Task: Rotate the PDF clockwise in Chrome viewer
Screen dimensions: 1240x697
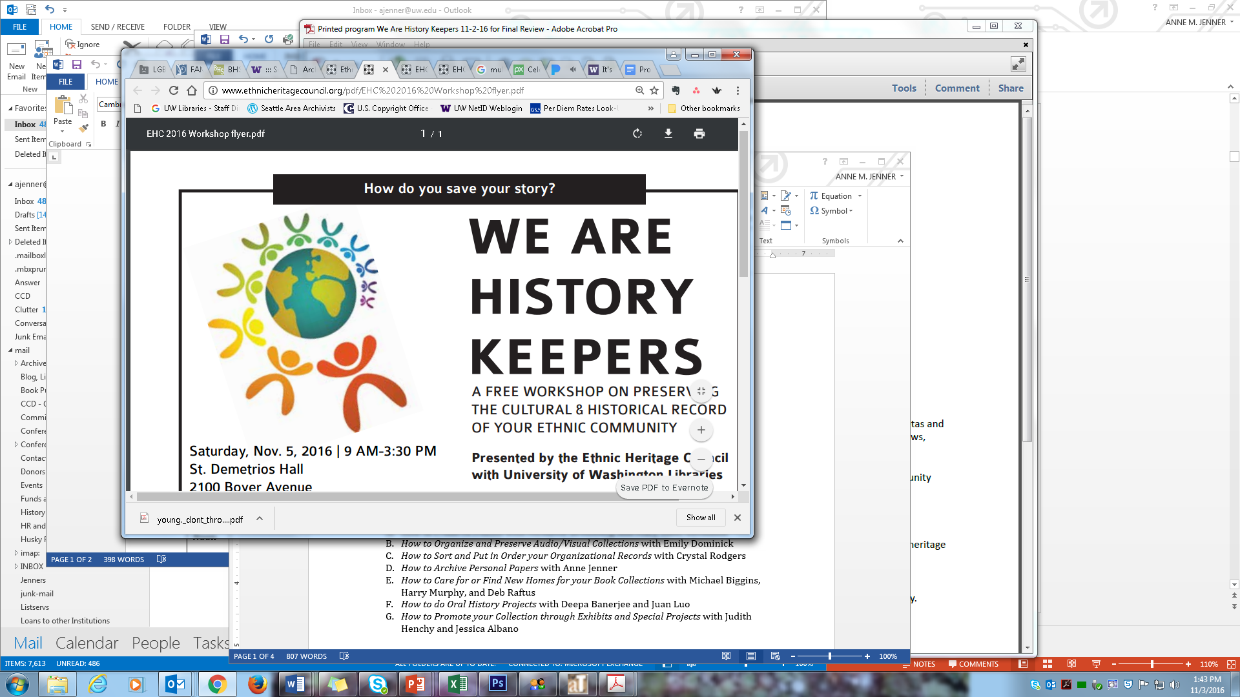Action: coord(637,134)
